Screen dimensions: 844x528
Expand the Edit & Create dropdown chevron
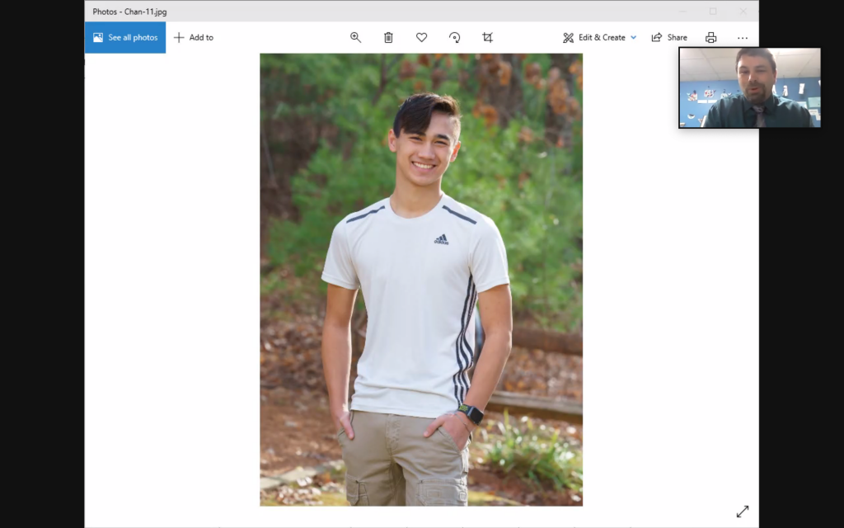pyautogui.click(x=633, y=37)
